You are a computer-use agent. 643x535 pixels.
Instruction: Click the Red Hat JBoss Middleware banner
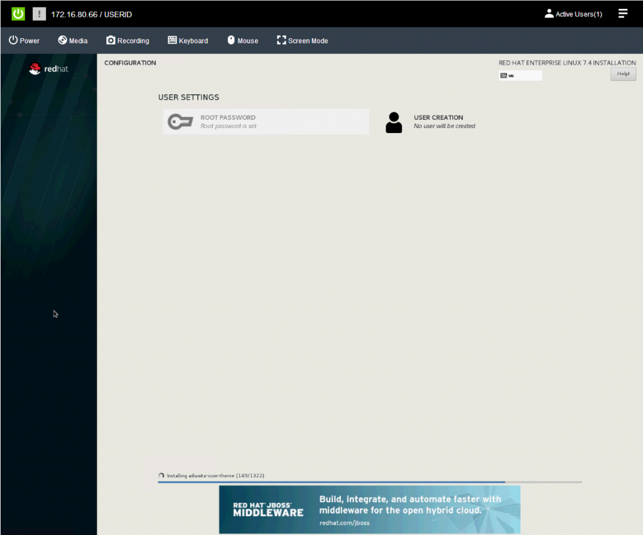(369, 510)
